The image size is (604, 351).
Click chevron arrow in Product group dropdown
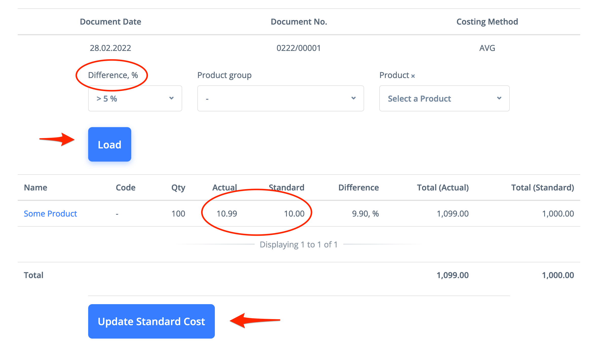tap(353, 98)
